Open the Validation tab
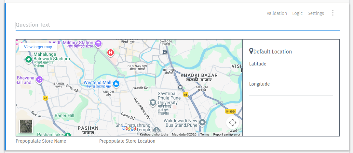 [x=277, y=13]
